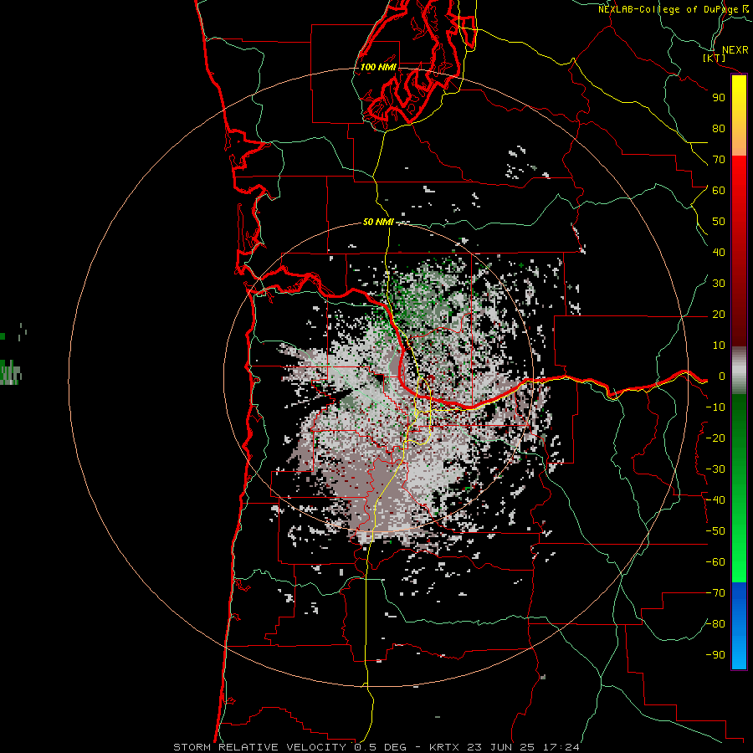Screen dimensions: 753x753
Task: Click the "[KT]" units label
Action: 715,58
